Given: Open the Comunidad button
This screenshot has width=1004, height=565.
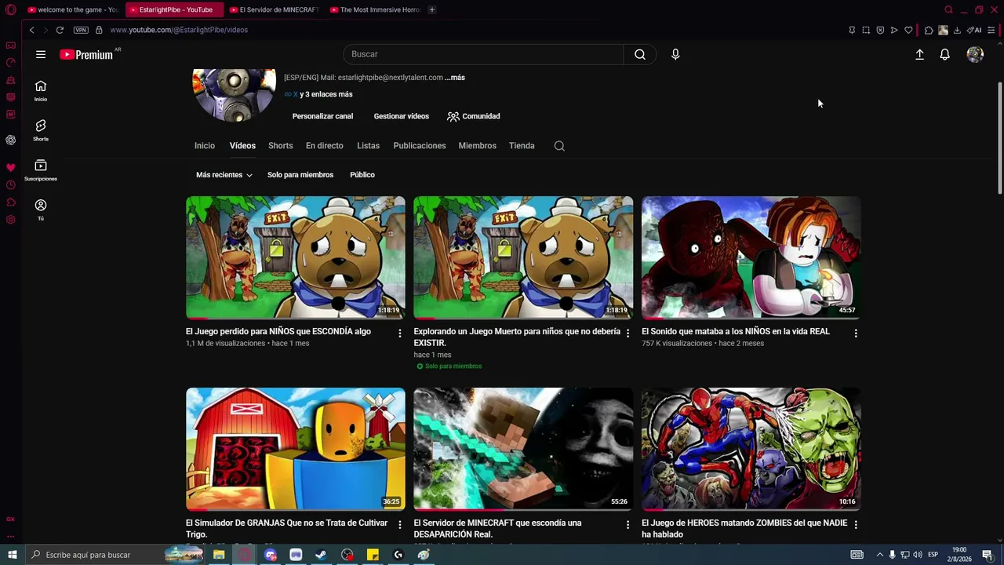Looking at the screenshot, I should point(474,116).
